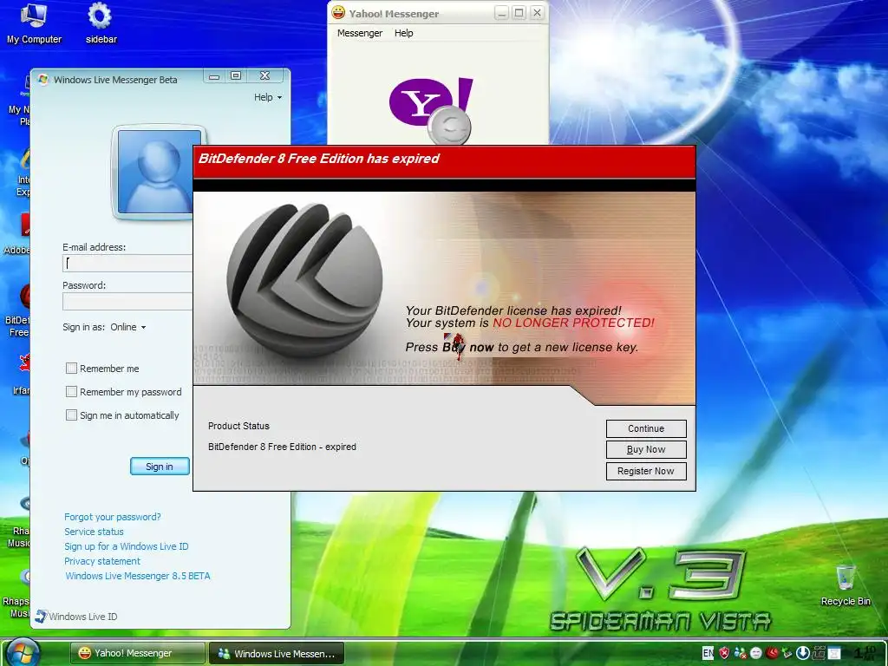Close the Windows Live Messenger window
Screen dimensions: 888x666
pyautogui.click(x=264, y=75)
